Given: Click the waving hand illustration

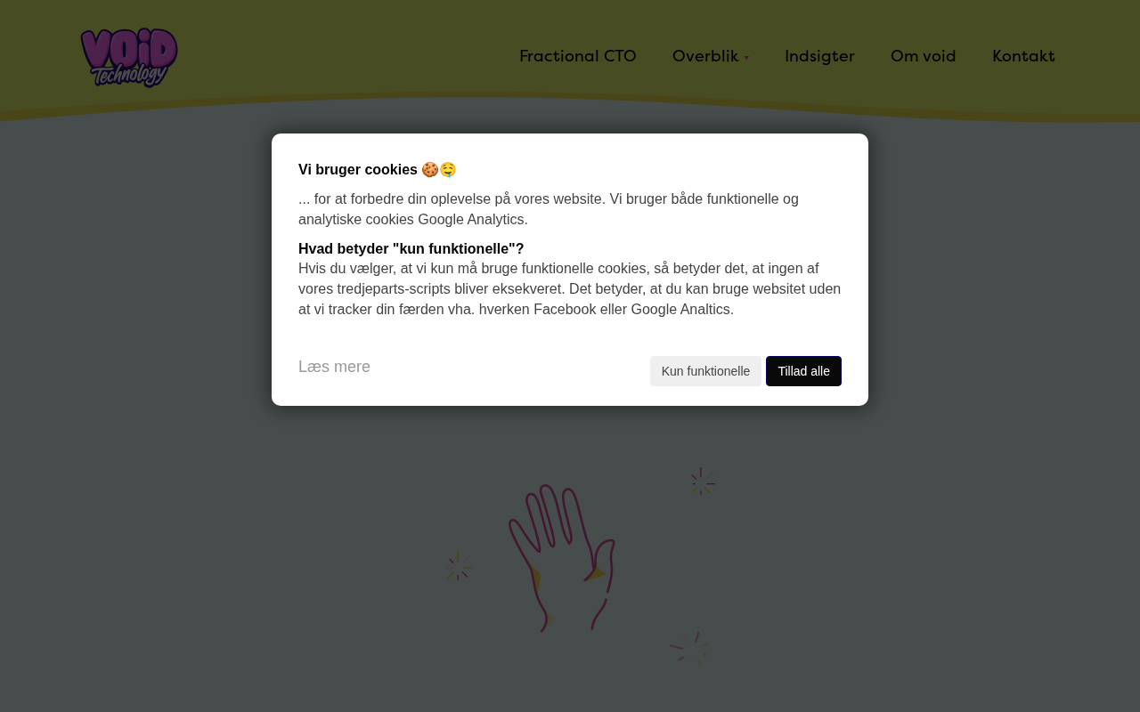Looking at the screenshot, I should (x=561, y=558).
